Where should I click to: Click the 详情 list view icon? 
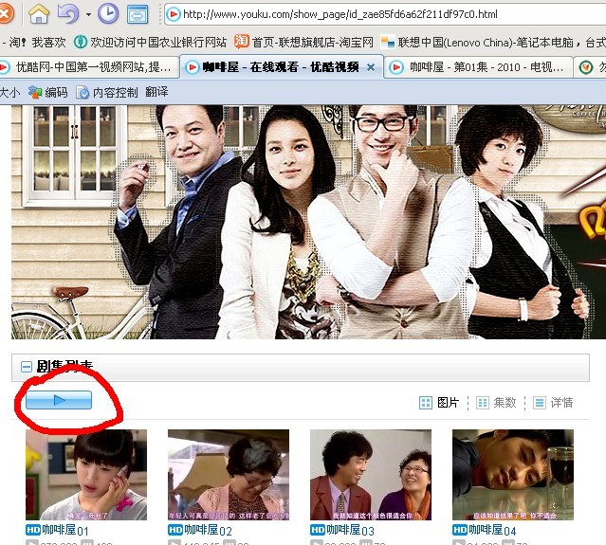click(539, 403)
